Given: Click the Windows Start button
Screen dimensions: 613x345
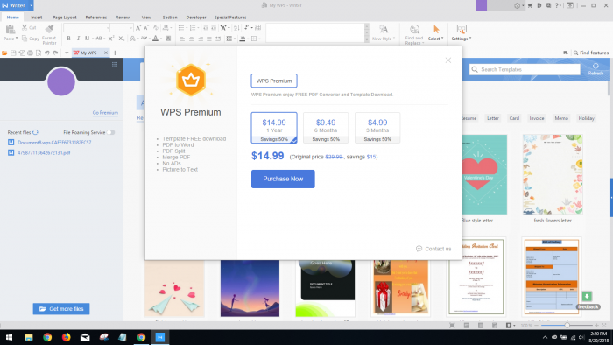Looking at the screenshot, I should click(10, 337).
